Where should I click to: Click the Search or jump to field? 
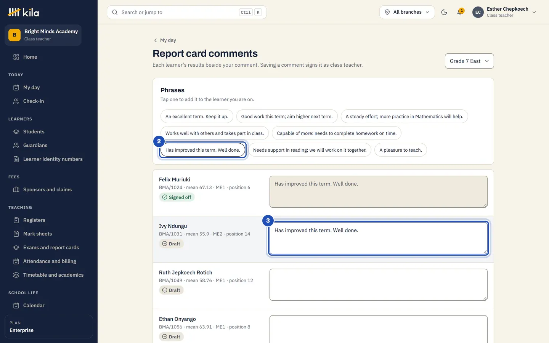point(187,12)
